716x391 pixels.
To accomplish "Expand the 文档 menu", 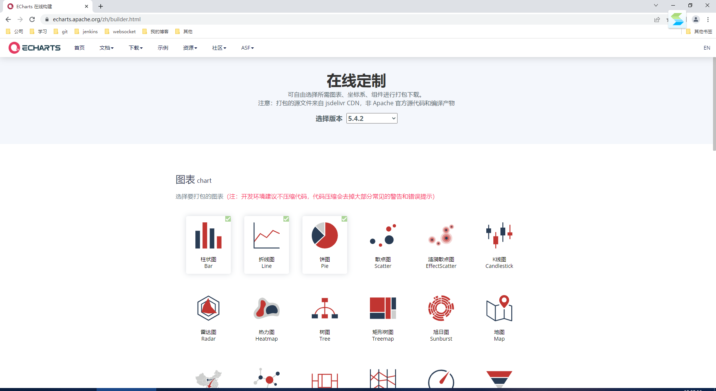I will [x=106, y=48].
